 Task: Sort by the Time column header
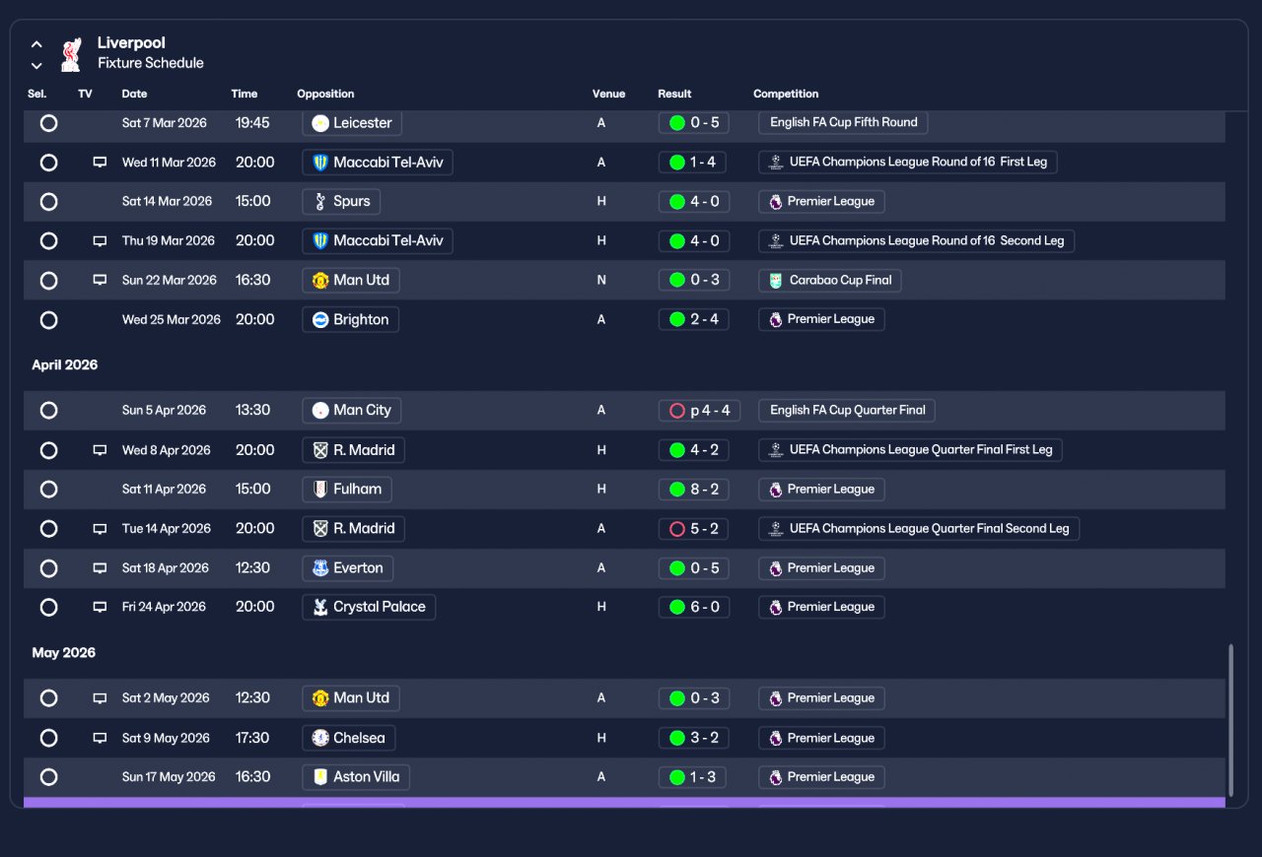coord(244,95)
